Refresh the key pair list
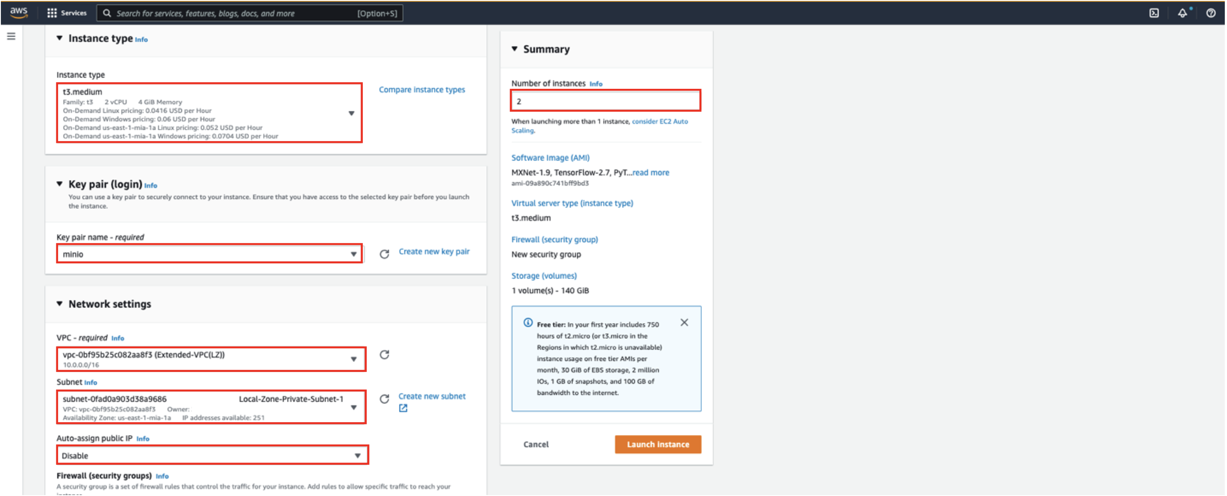 click(x=384, y=254)
